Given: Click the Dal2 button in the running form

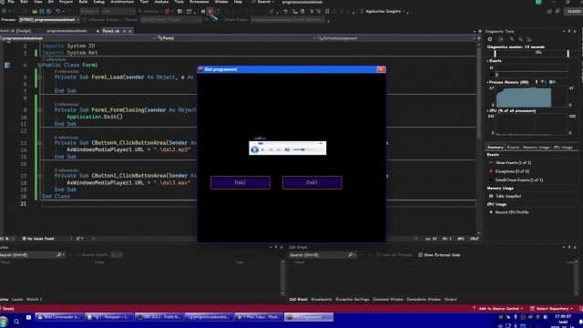Looking at the screenshot, I should (x=240, y=182).
